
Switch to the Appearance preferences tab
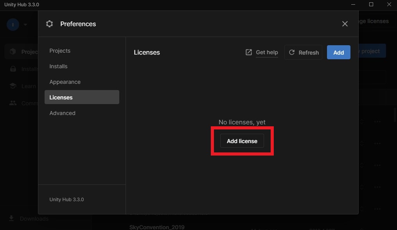pos(65,82)
